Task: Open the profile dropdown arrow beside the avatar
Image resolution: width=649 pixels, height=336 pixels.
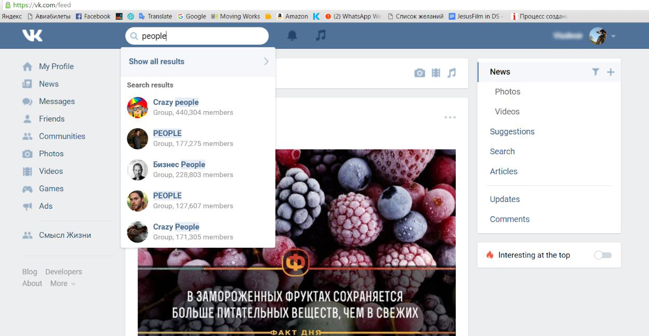Action: 613,36
